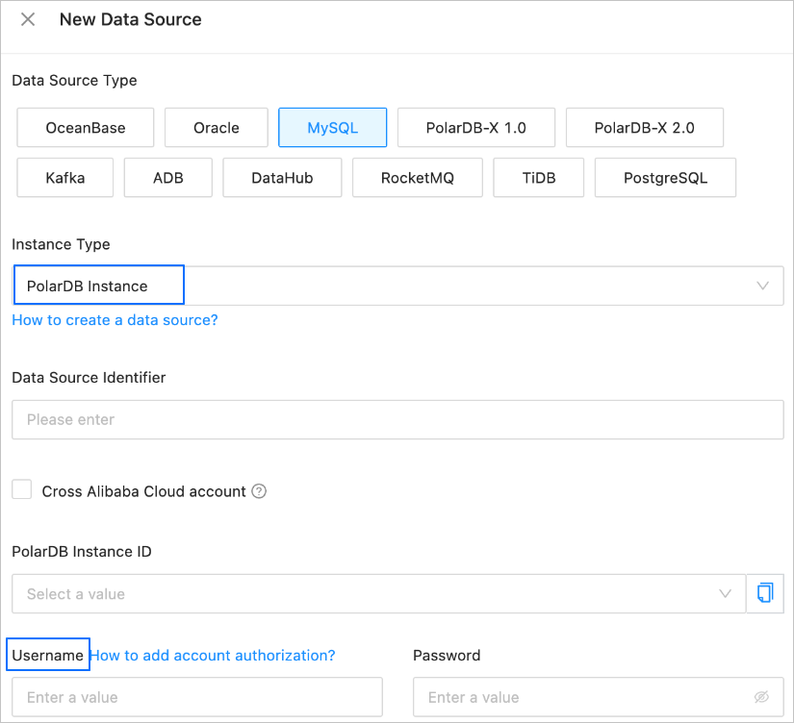Open 'How to add account authorization?' link

click(213, 656)
